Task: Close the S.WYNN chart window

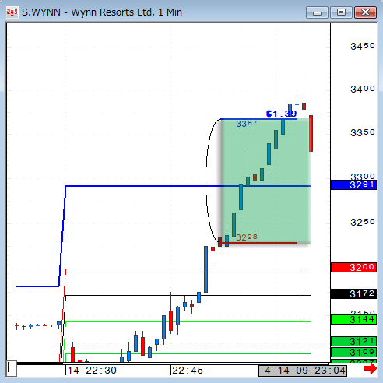Action: (365, 12)
